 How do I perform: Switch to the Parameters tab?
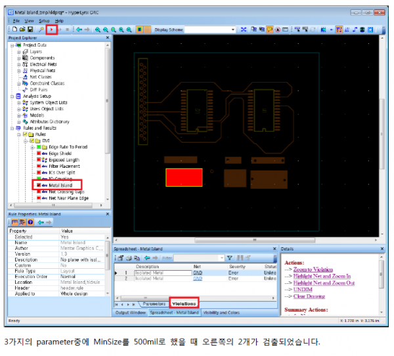click(x=154, y=304)
